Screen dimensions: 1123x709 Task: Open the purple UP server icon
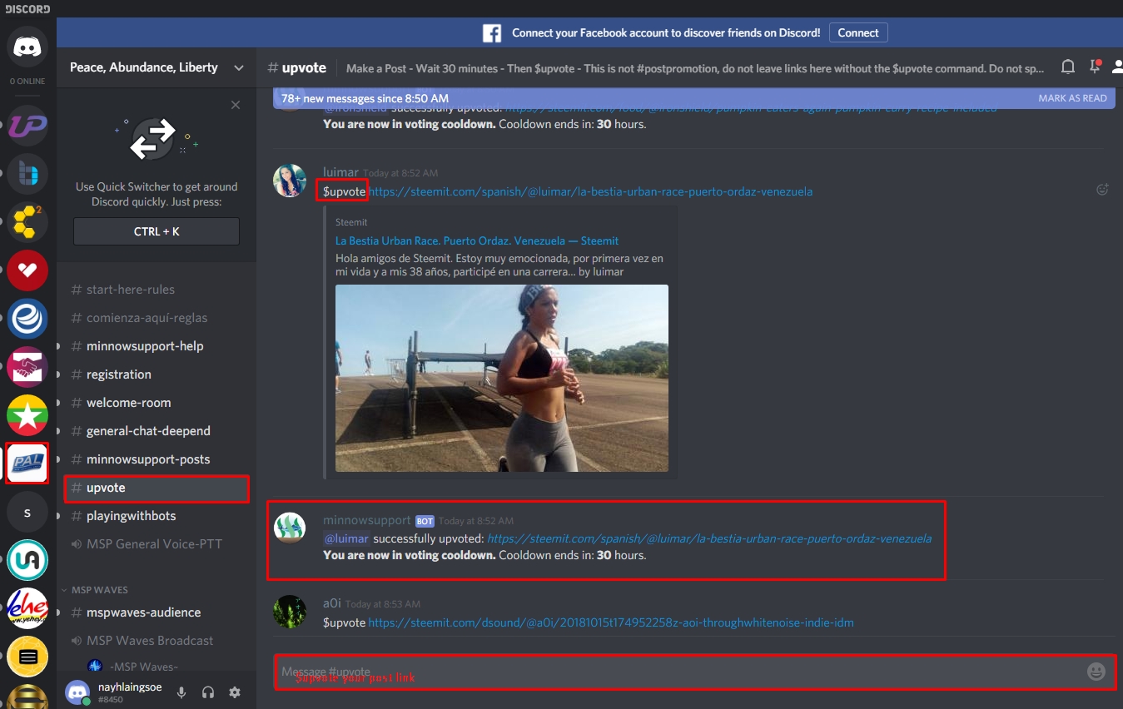pyautogui.click(x=27, y=126)
